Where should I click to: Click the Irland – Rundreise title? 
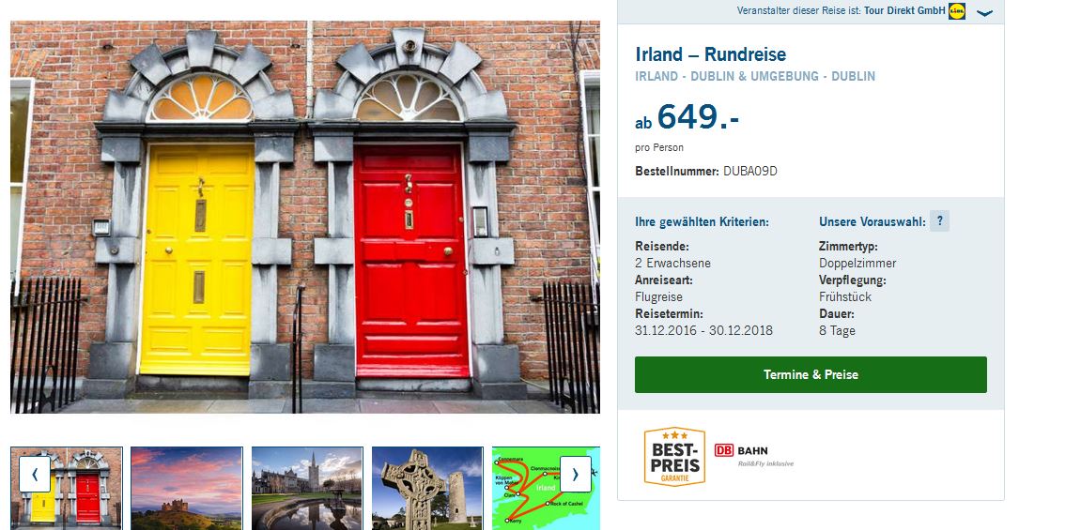[x=710, y=54]
